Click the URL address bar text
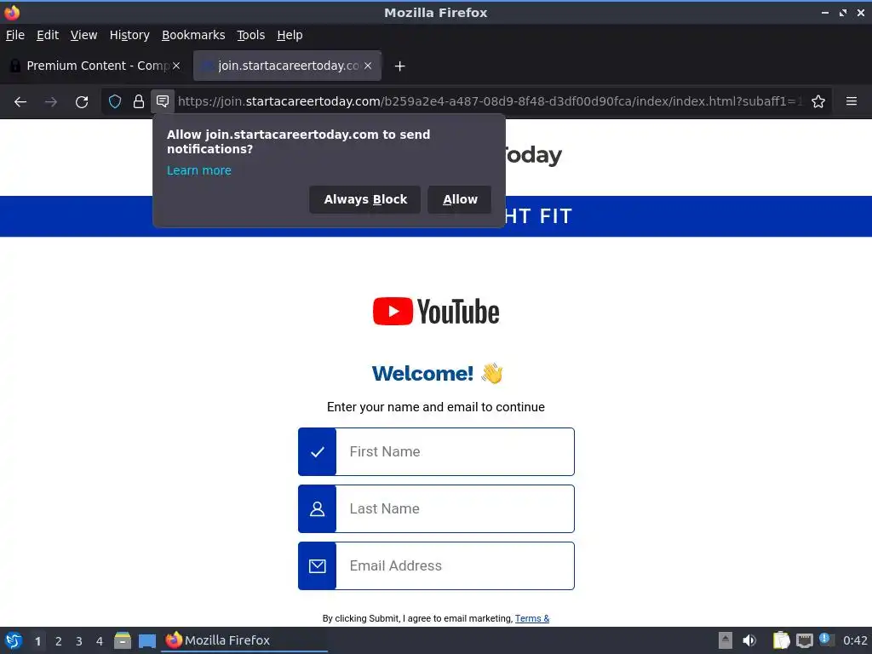The image size is (872, 654). (490, 101)
